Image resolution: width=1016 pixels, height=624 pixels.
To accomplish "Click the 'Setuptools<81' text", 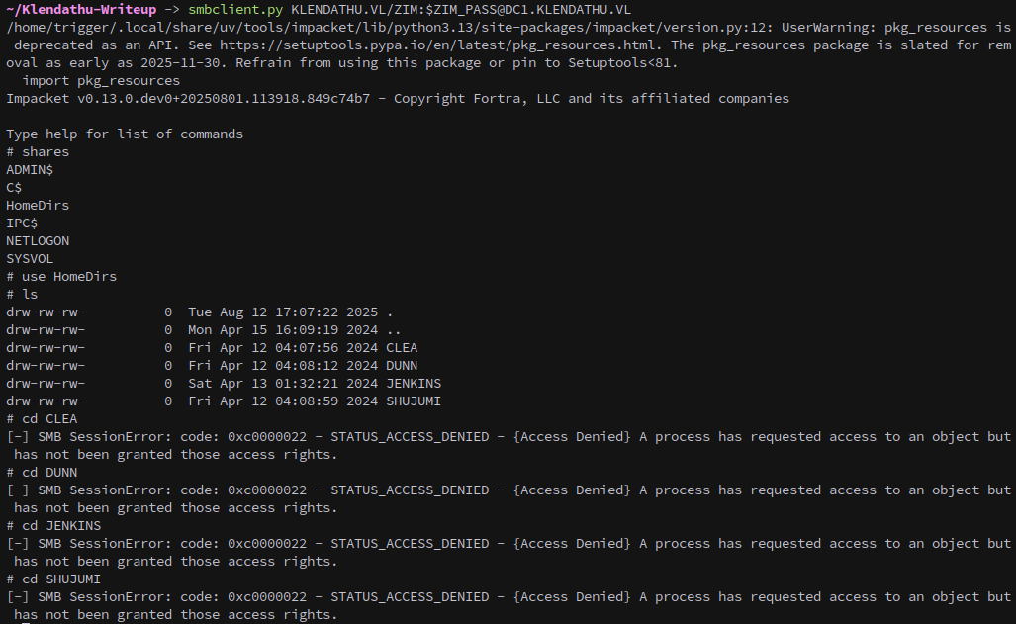I will pyautogui.click(x=619, y=63).
